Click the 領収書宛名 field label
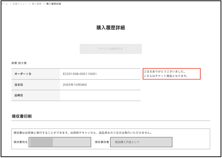Image resolution: width=222 pixels, height=158 pixels. coord(21,142)
